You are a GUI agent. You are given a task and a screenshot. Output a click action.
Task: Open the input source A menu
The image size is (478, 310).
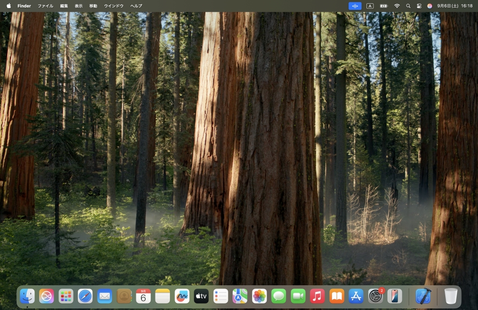370,6
